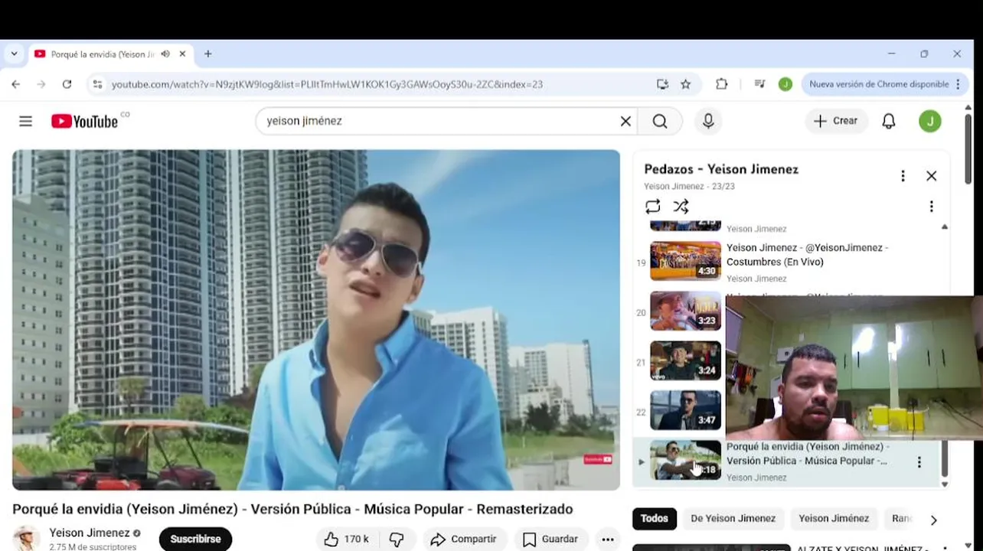Open the notifications bell
The width and height of the screenshot is (983, 551).
889,121
